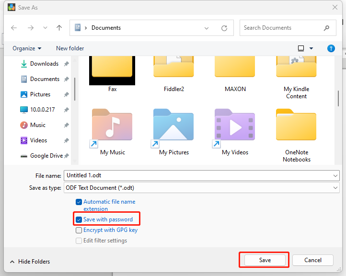
Task: Open the Save as type combo box
Action: (201, 188)
